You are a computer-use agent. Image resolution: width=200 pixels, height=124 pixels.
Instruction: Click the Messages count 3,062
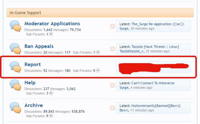click(71, 89)
